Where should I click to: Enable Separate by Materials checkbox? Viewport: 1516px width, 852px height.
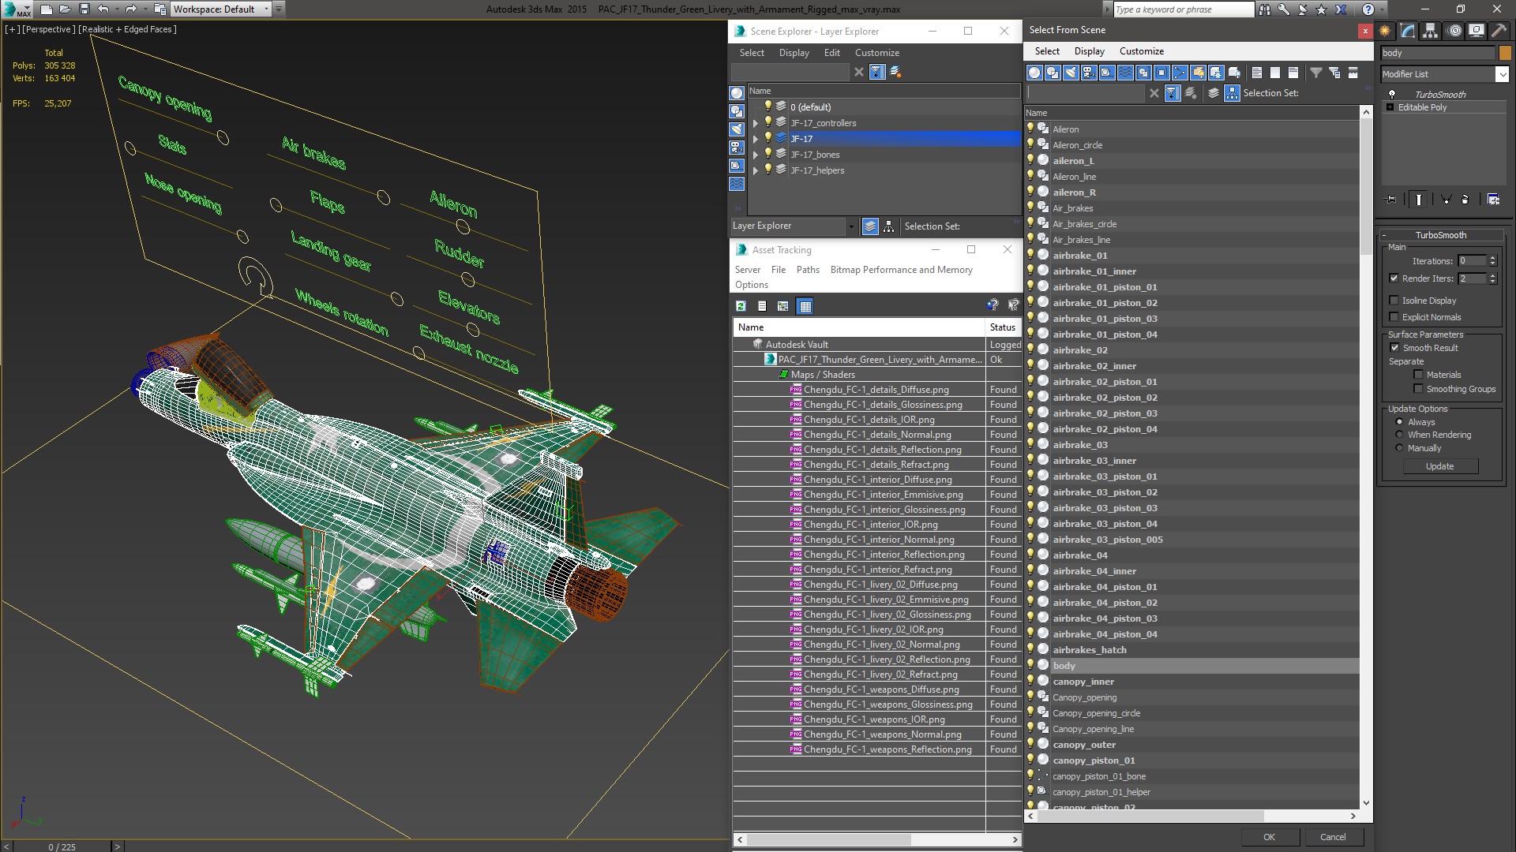pos(1418,375)
